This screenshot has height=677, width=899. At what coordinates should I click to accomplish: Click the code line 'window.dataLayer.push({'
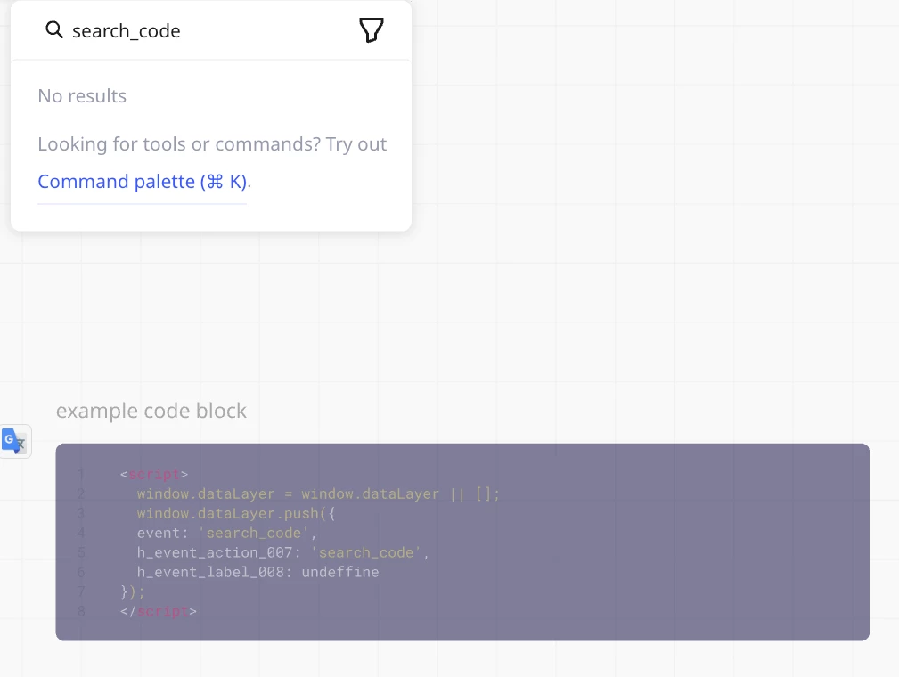pos(235,513)
